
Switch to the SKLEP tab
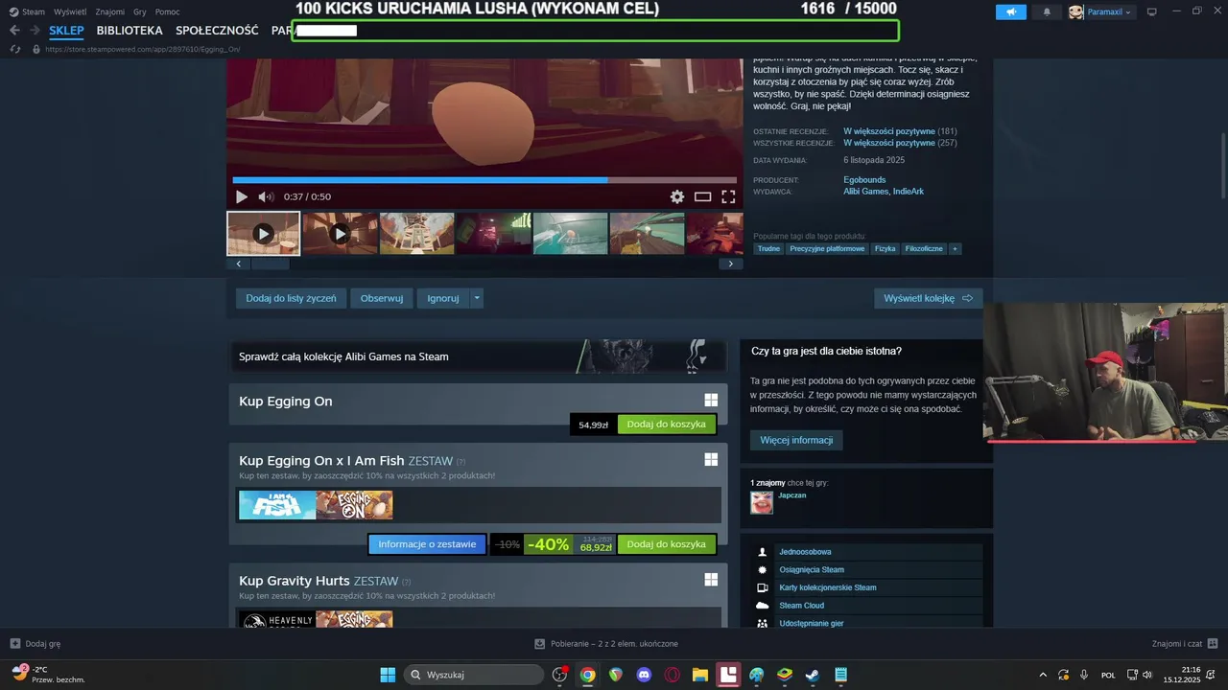click(67, 31)
